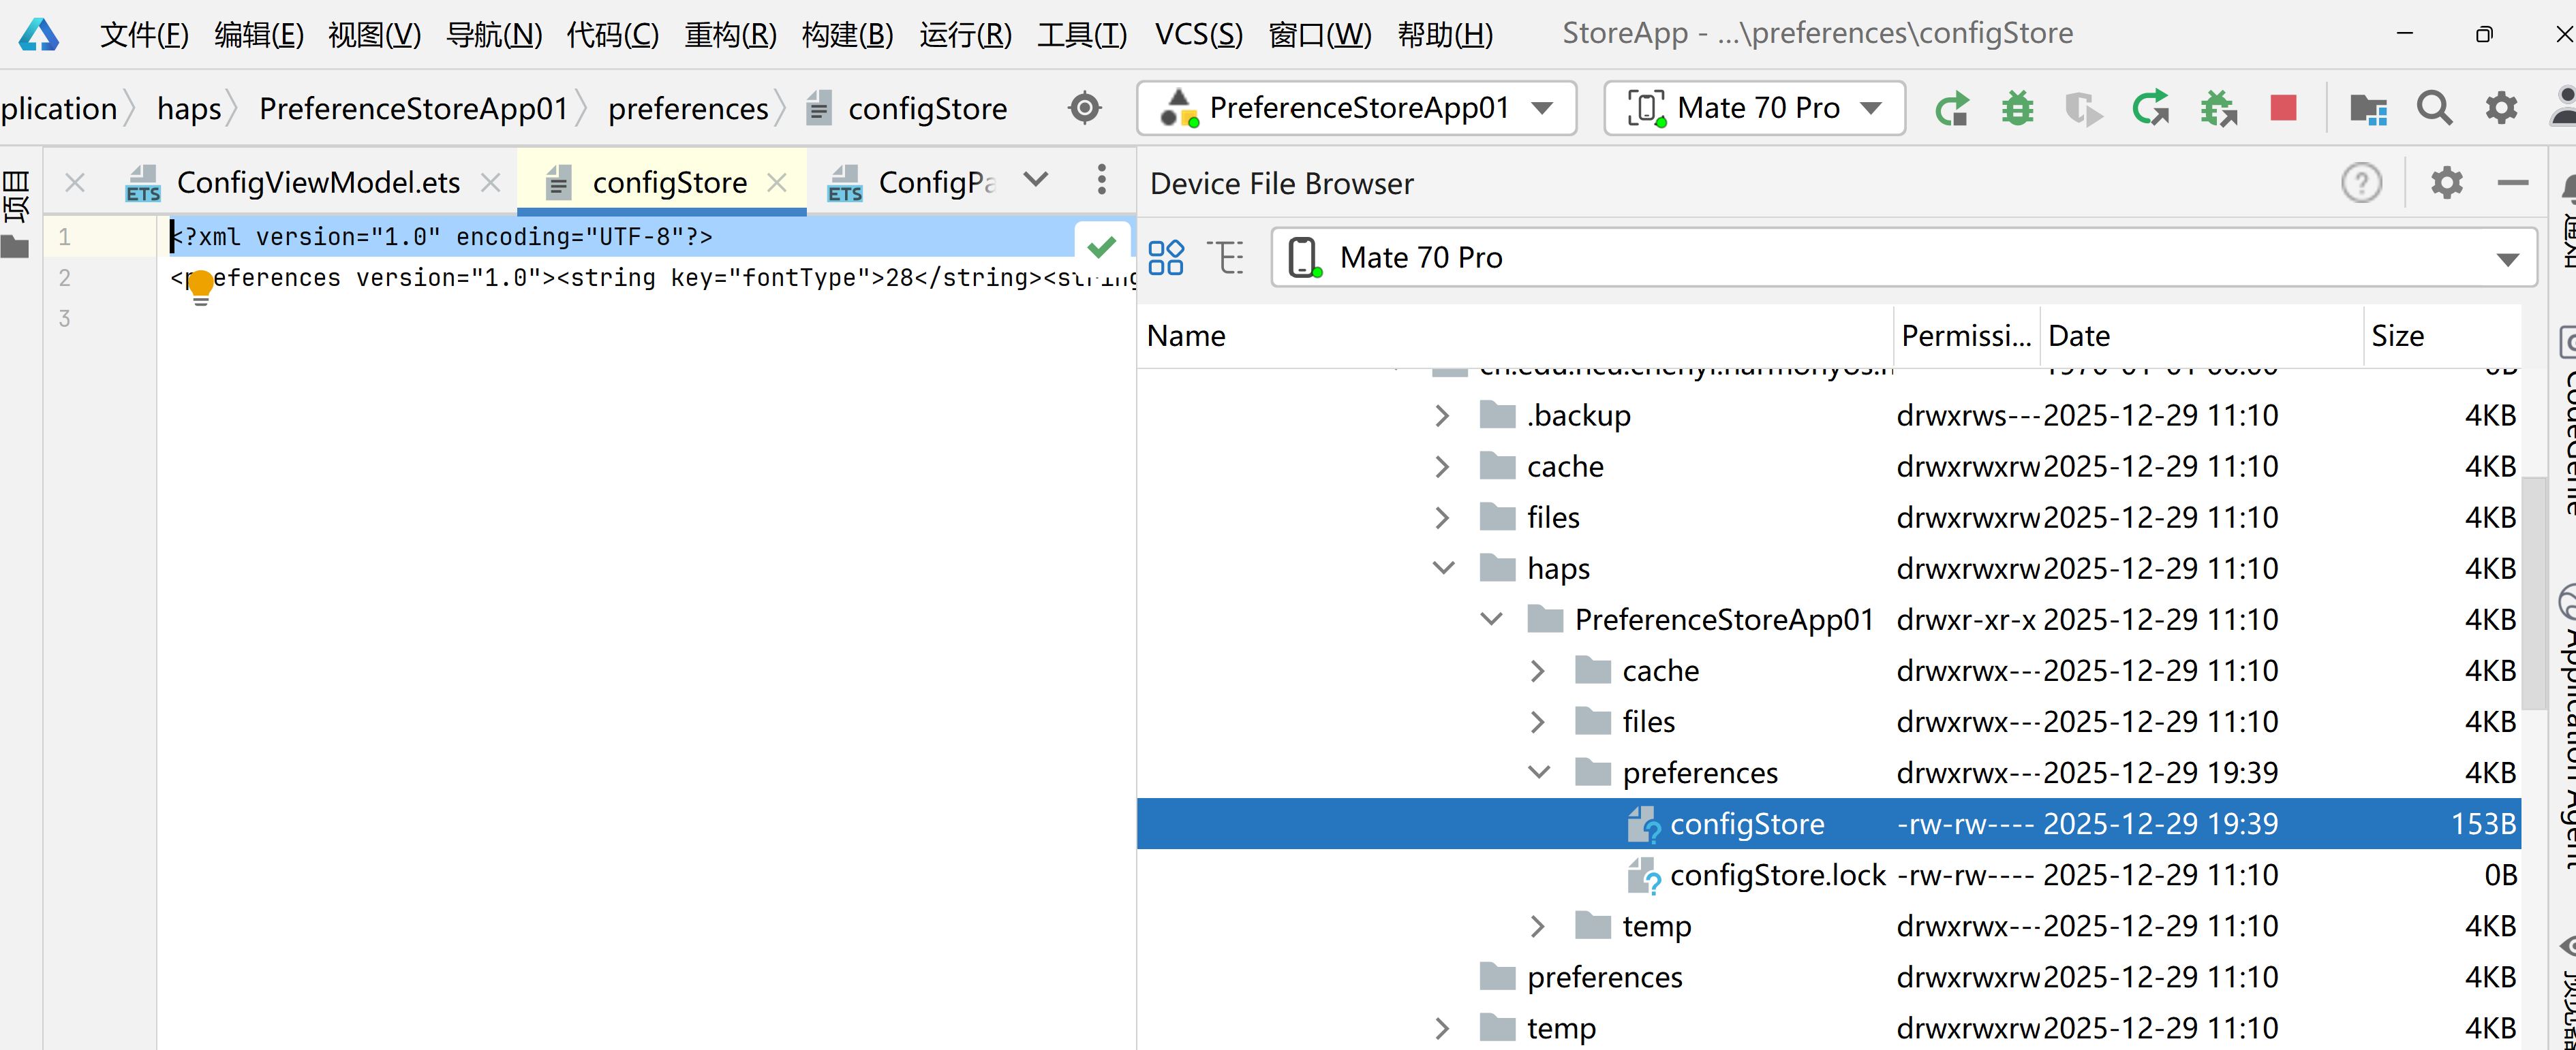Click the green Run button

[1951, 108]
